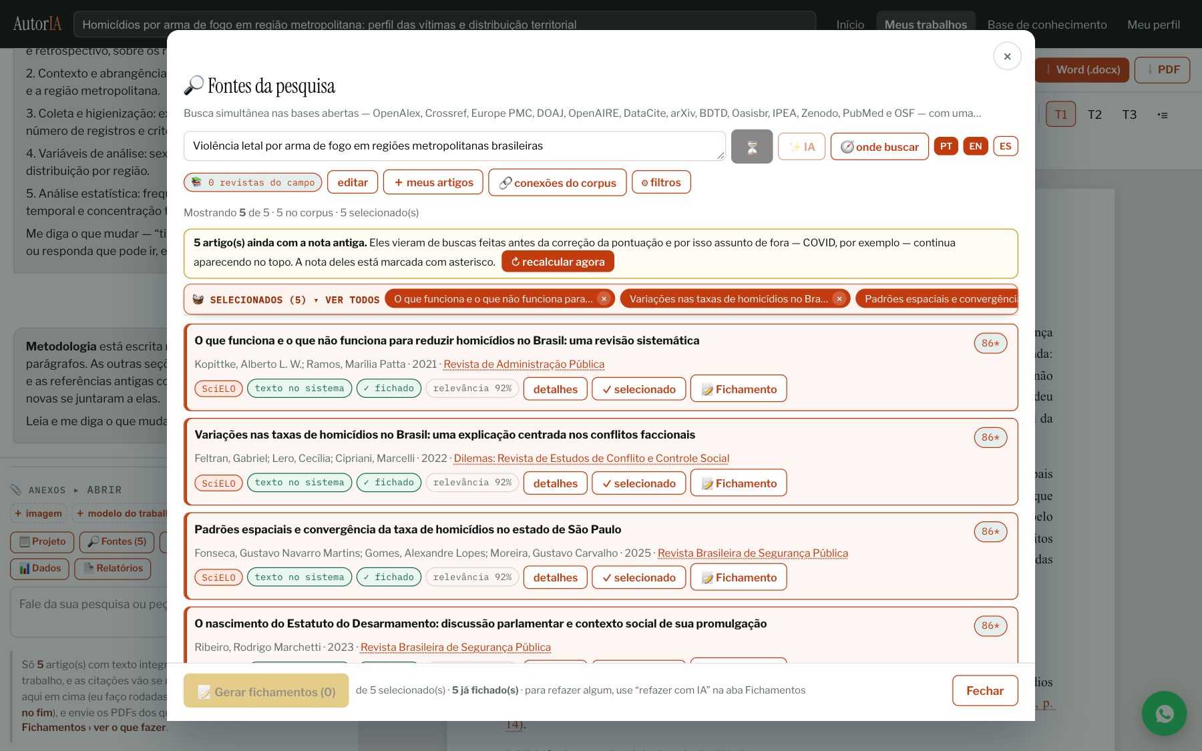The image size is (1202, 751).
Task: Open Fichamento for the Fonseca article
Action: [x=739, y=577]
